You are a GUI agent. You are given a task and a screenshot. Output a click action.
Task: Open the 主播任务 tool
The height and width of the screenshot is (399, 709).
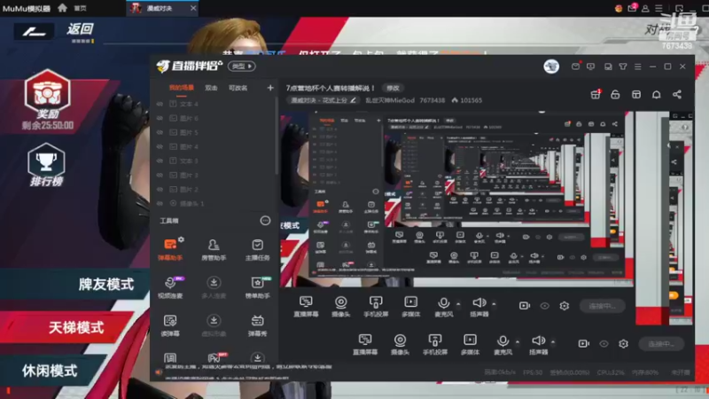[x=257, y=250]
